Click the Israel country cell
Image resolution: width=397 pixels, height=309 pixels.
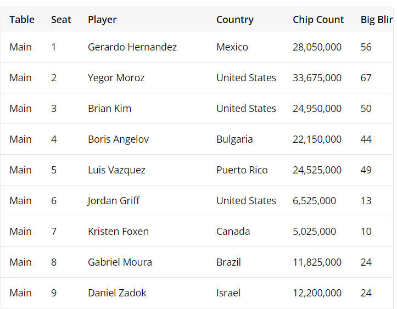228,293
